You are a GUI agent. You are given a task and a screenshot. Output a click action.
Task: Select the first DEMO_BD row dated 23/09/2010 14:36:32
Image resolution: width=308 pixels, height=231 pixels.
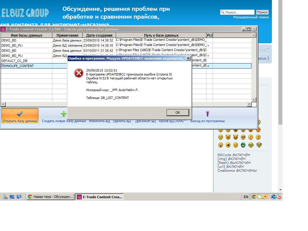point(126,40)
